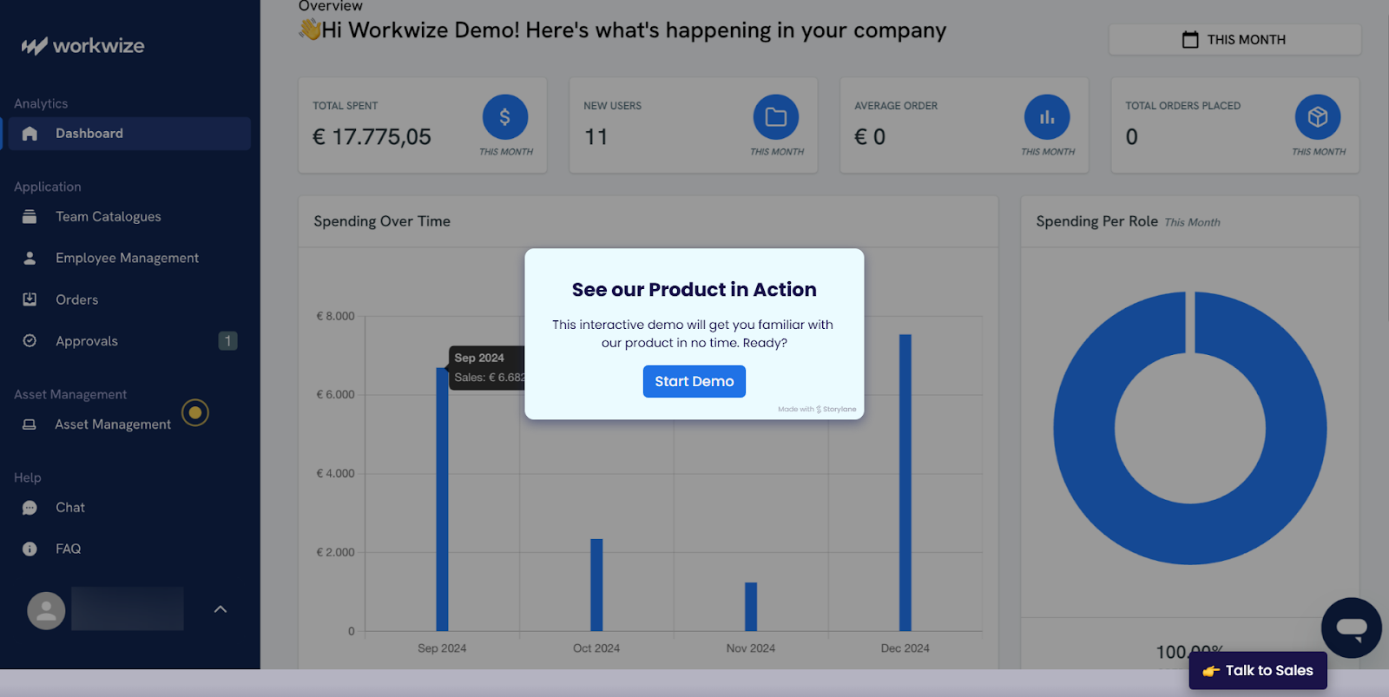Follow the Made with Storylane link
Viewport: 1389px width, 697px height.
click(x=817, y=410)
